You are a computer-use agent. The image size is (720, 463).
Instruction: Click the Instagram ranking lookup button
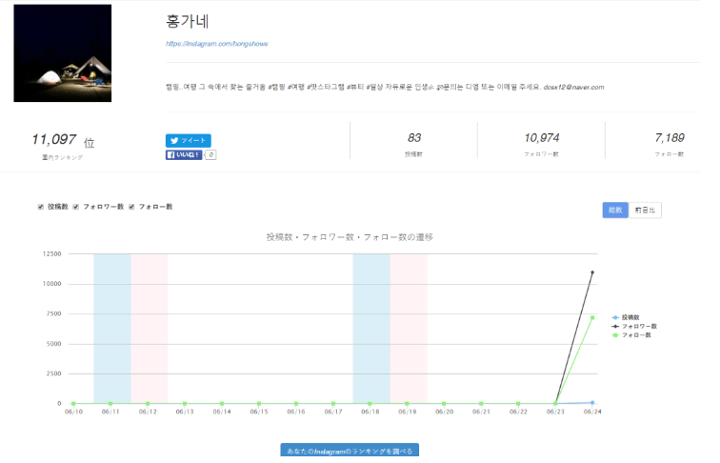coord(349,451)
